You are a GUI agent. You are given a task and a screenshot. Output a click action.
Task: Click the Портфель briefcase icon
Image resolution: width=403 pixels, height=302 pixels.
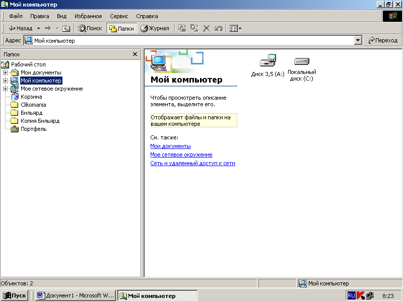(15, 129)
